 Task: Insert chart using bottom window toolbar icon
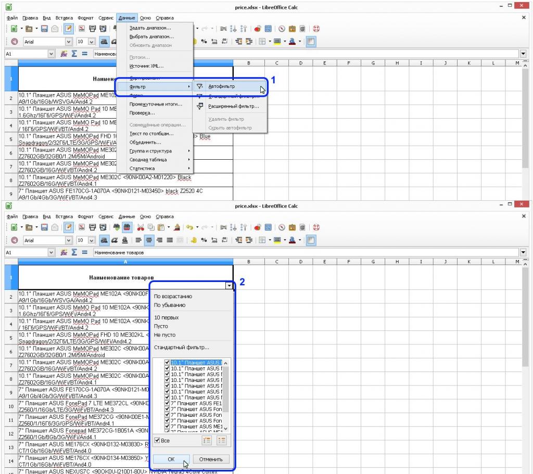258,227
